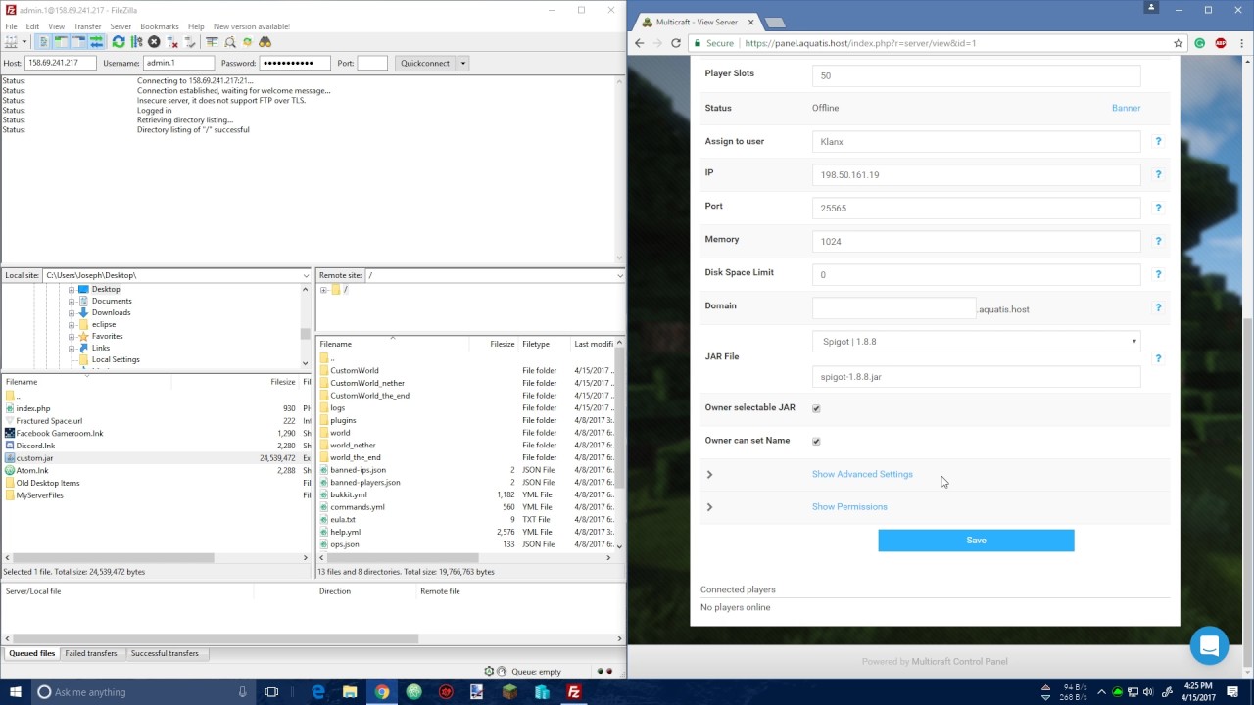Open the Quickconnect history dropdown arrow
The height and width of the screenshot is (705, 1254).
point(463,63)
